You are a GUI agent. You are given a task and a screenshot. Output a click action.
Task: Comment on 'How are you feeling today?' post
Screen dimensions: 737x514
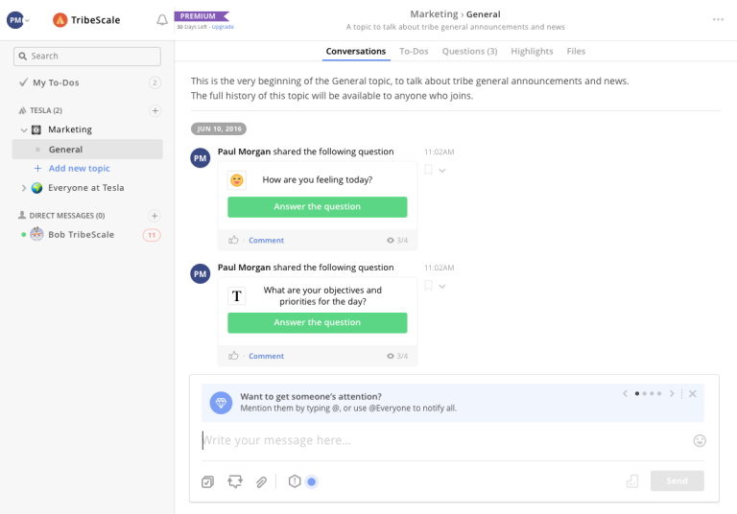(x=266, y=240)
